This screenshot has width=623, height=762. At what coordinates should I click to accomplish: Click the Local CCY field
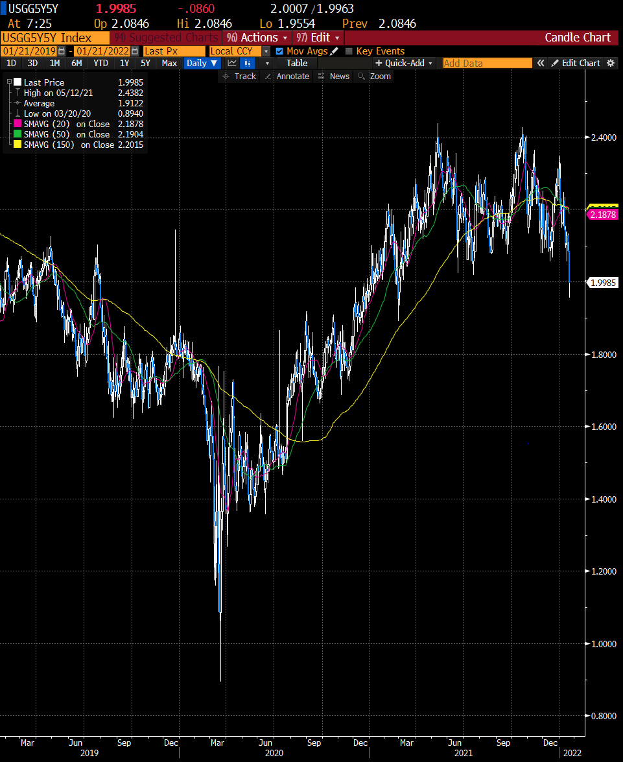(x=236, y=51)
